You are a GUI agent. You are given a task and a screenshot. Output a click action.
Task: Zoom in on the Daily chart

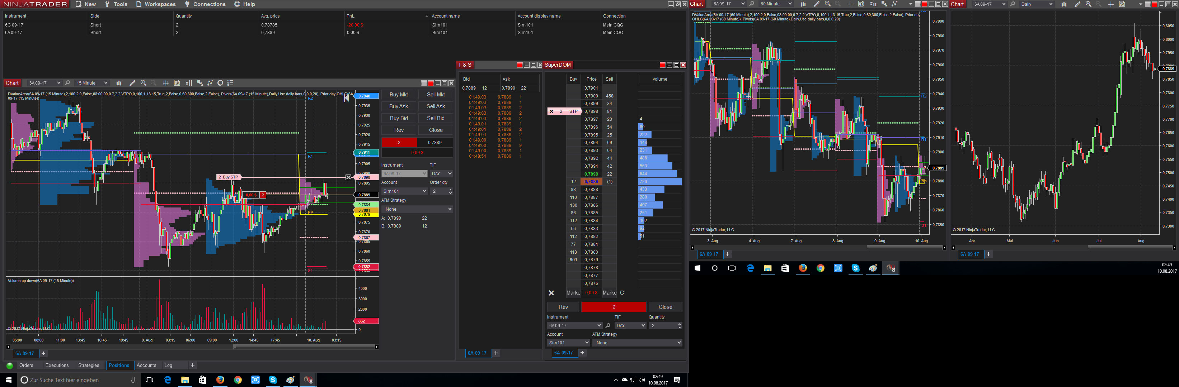click(1088, 4)
